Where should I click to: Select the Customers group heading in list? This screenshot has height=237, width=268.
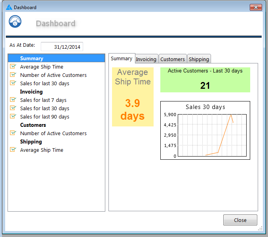point(33,125)
